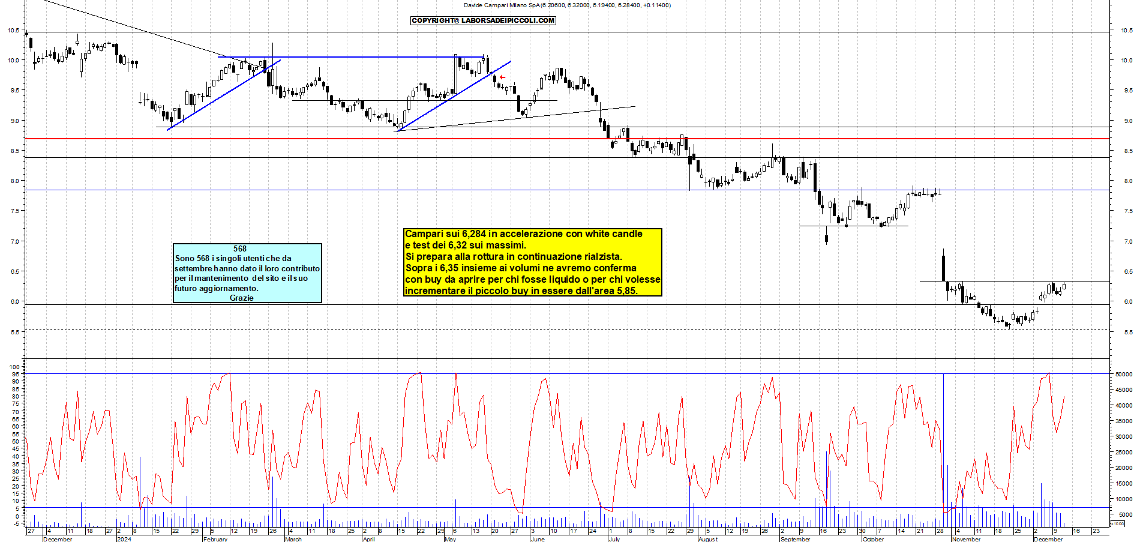Click the 'Campari sui 6,284 in accelerazione' line
Viewport: 1134px width, 542px height.
tap(524, 233)
